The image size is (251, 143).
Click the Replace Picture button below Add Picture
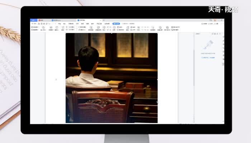pos(35,30)
